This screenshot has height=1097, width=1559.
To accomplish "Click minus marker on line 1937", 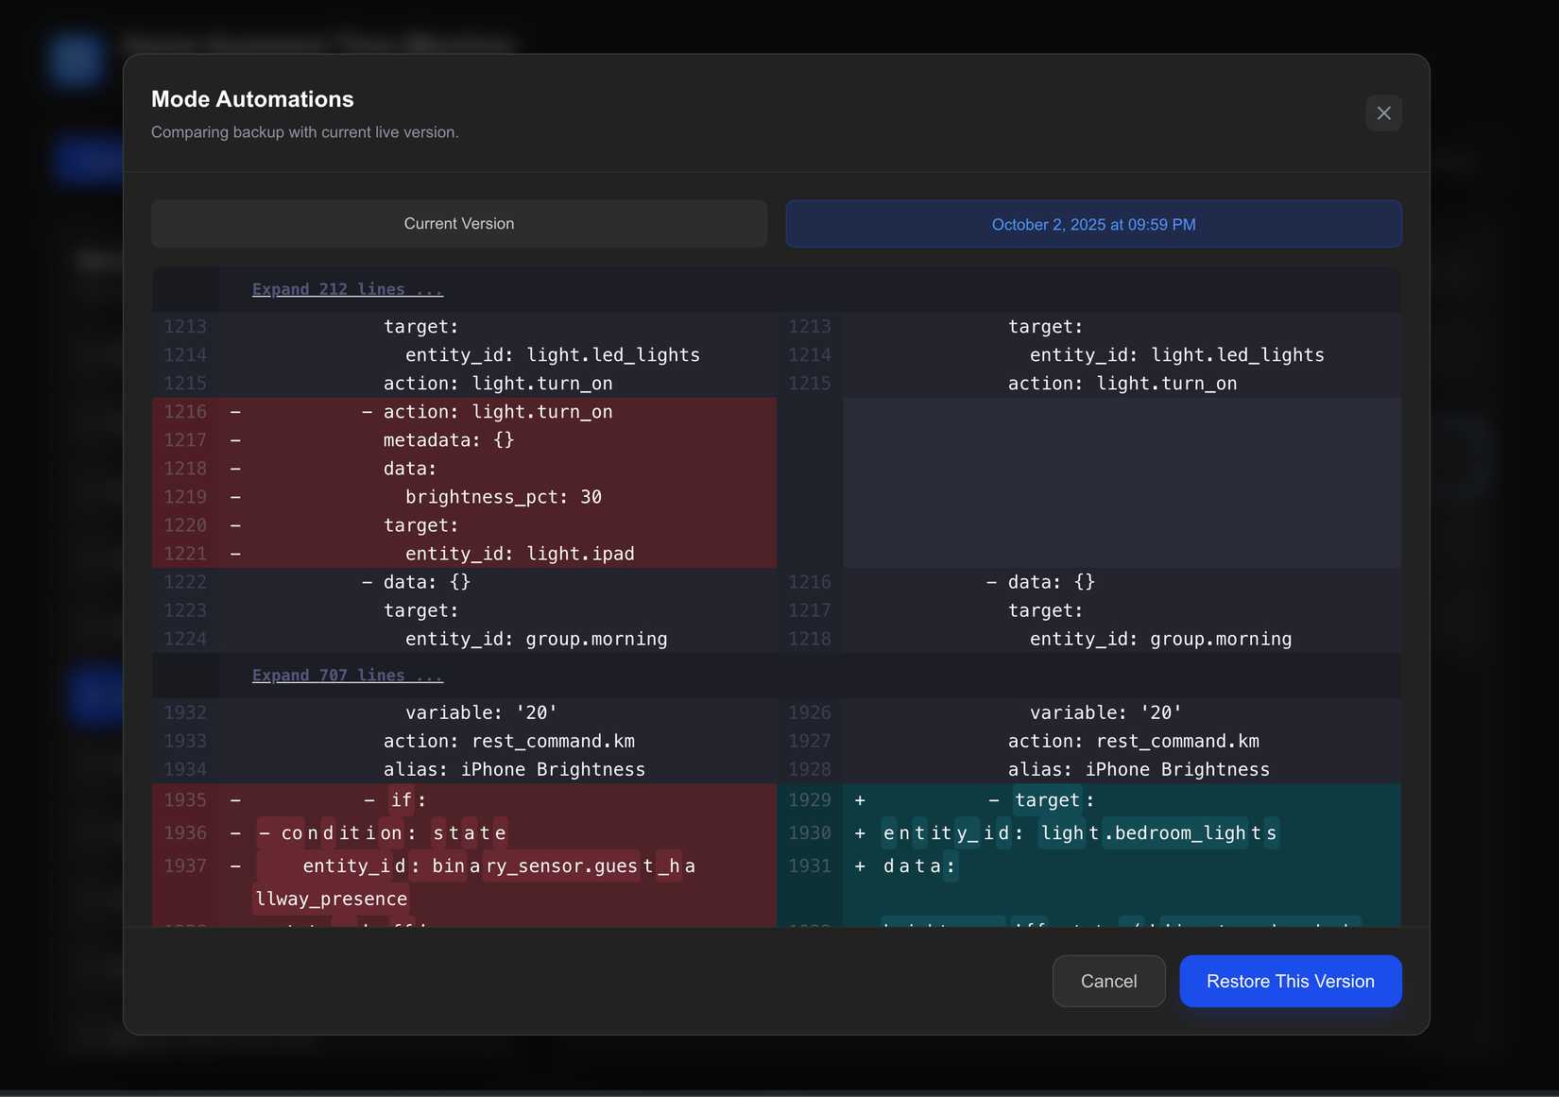I will click(x=235, y=866).
